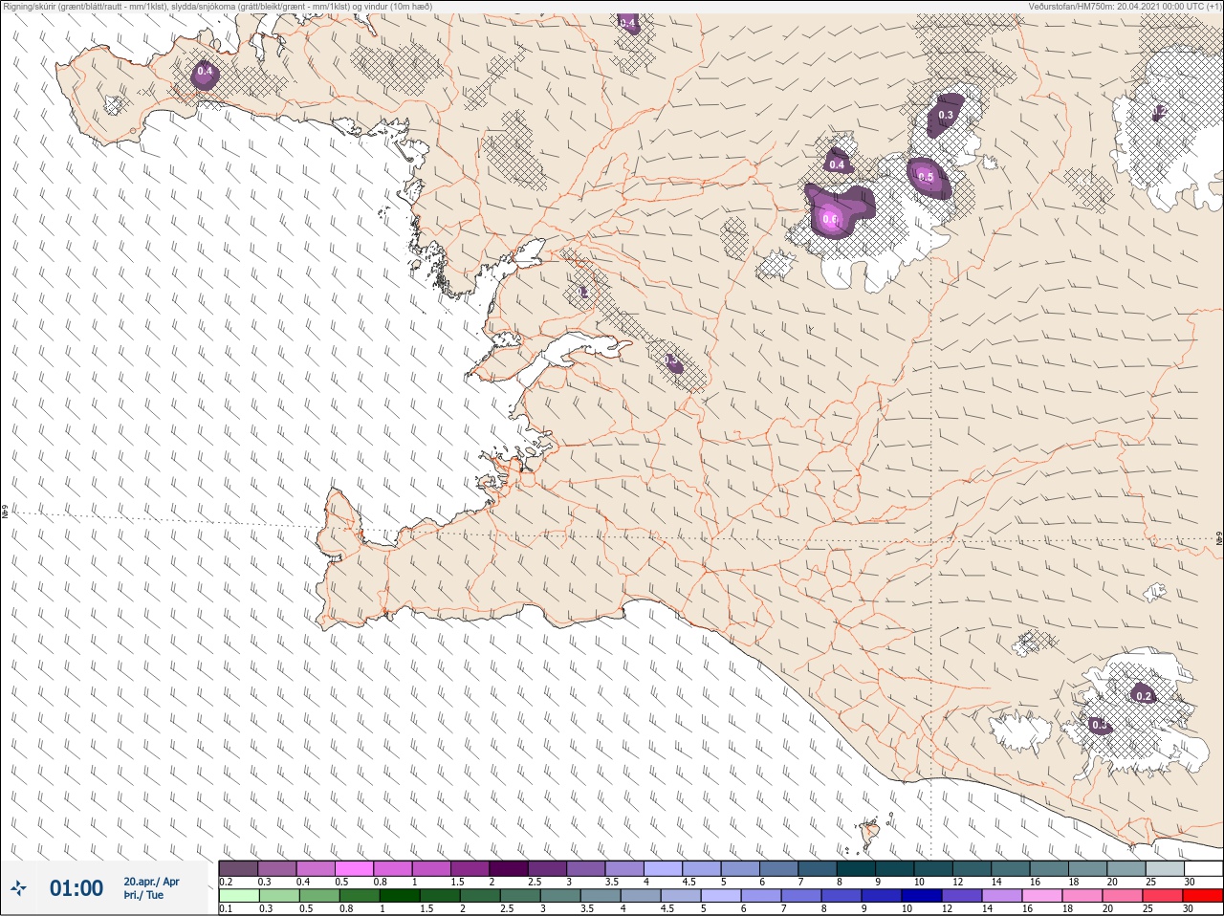Click the 'Þri./ Tue' weekday label
This screenshot has width=1224, height=916.
click(143, 895)
